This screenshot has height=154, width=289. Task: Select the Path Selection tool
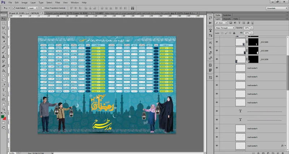point(4,95)
